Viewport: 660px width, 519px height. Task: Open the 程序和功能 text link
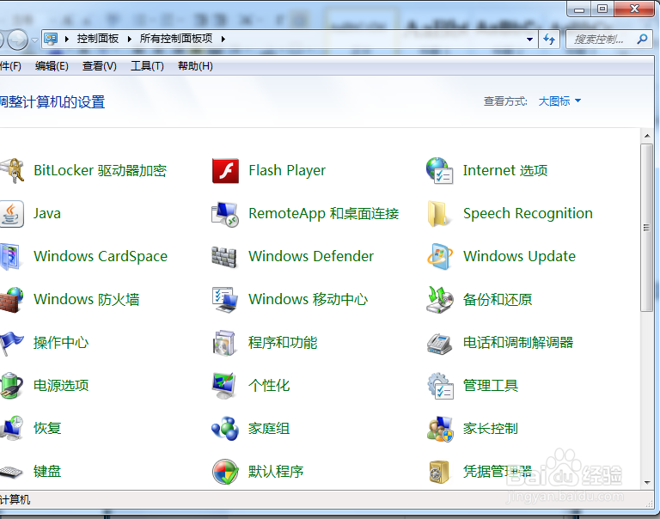283,343
